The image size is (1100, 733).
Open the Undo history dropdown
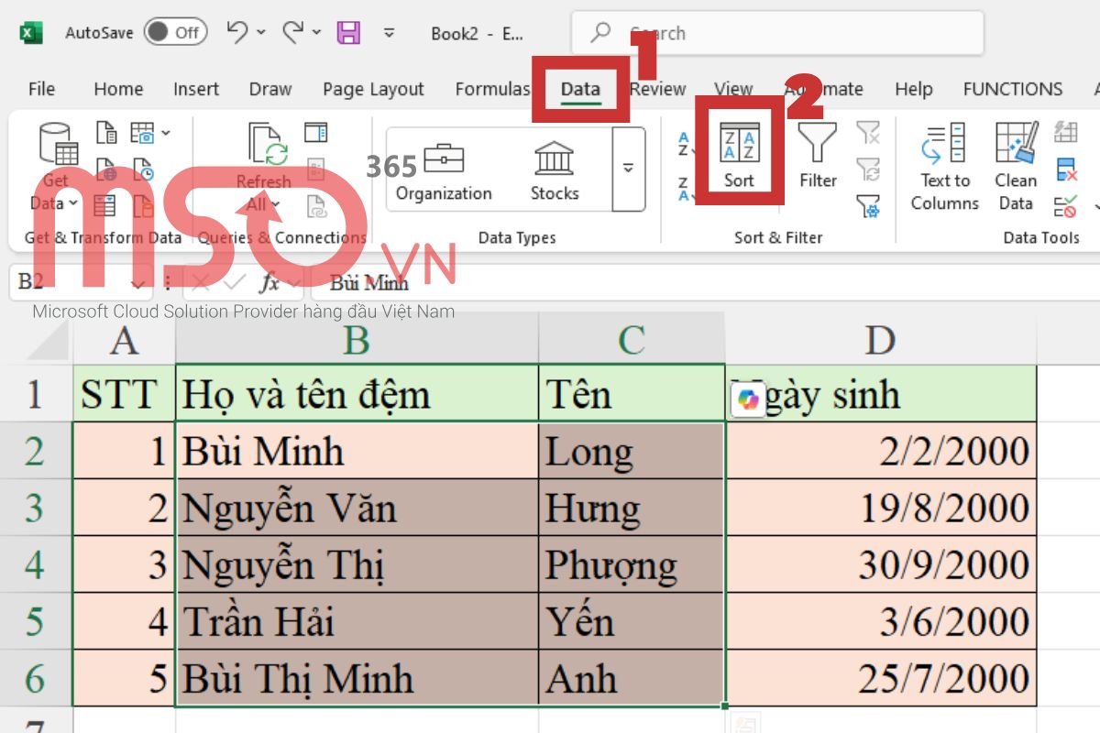pyautogui.click(x=261, y=33)
